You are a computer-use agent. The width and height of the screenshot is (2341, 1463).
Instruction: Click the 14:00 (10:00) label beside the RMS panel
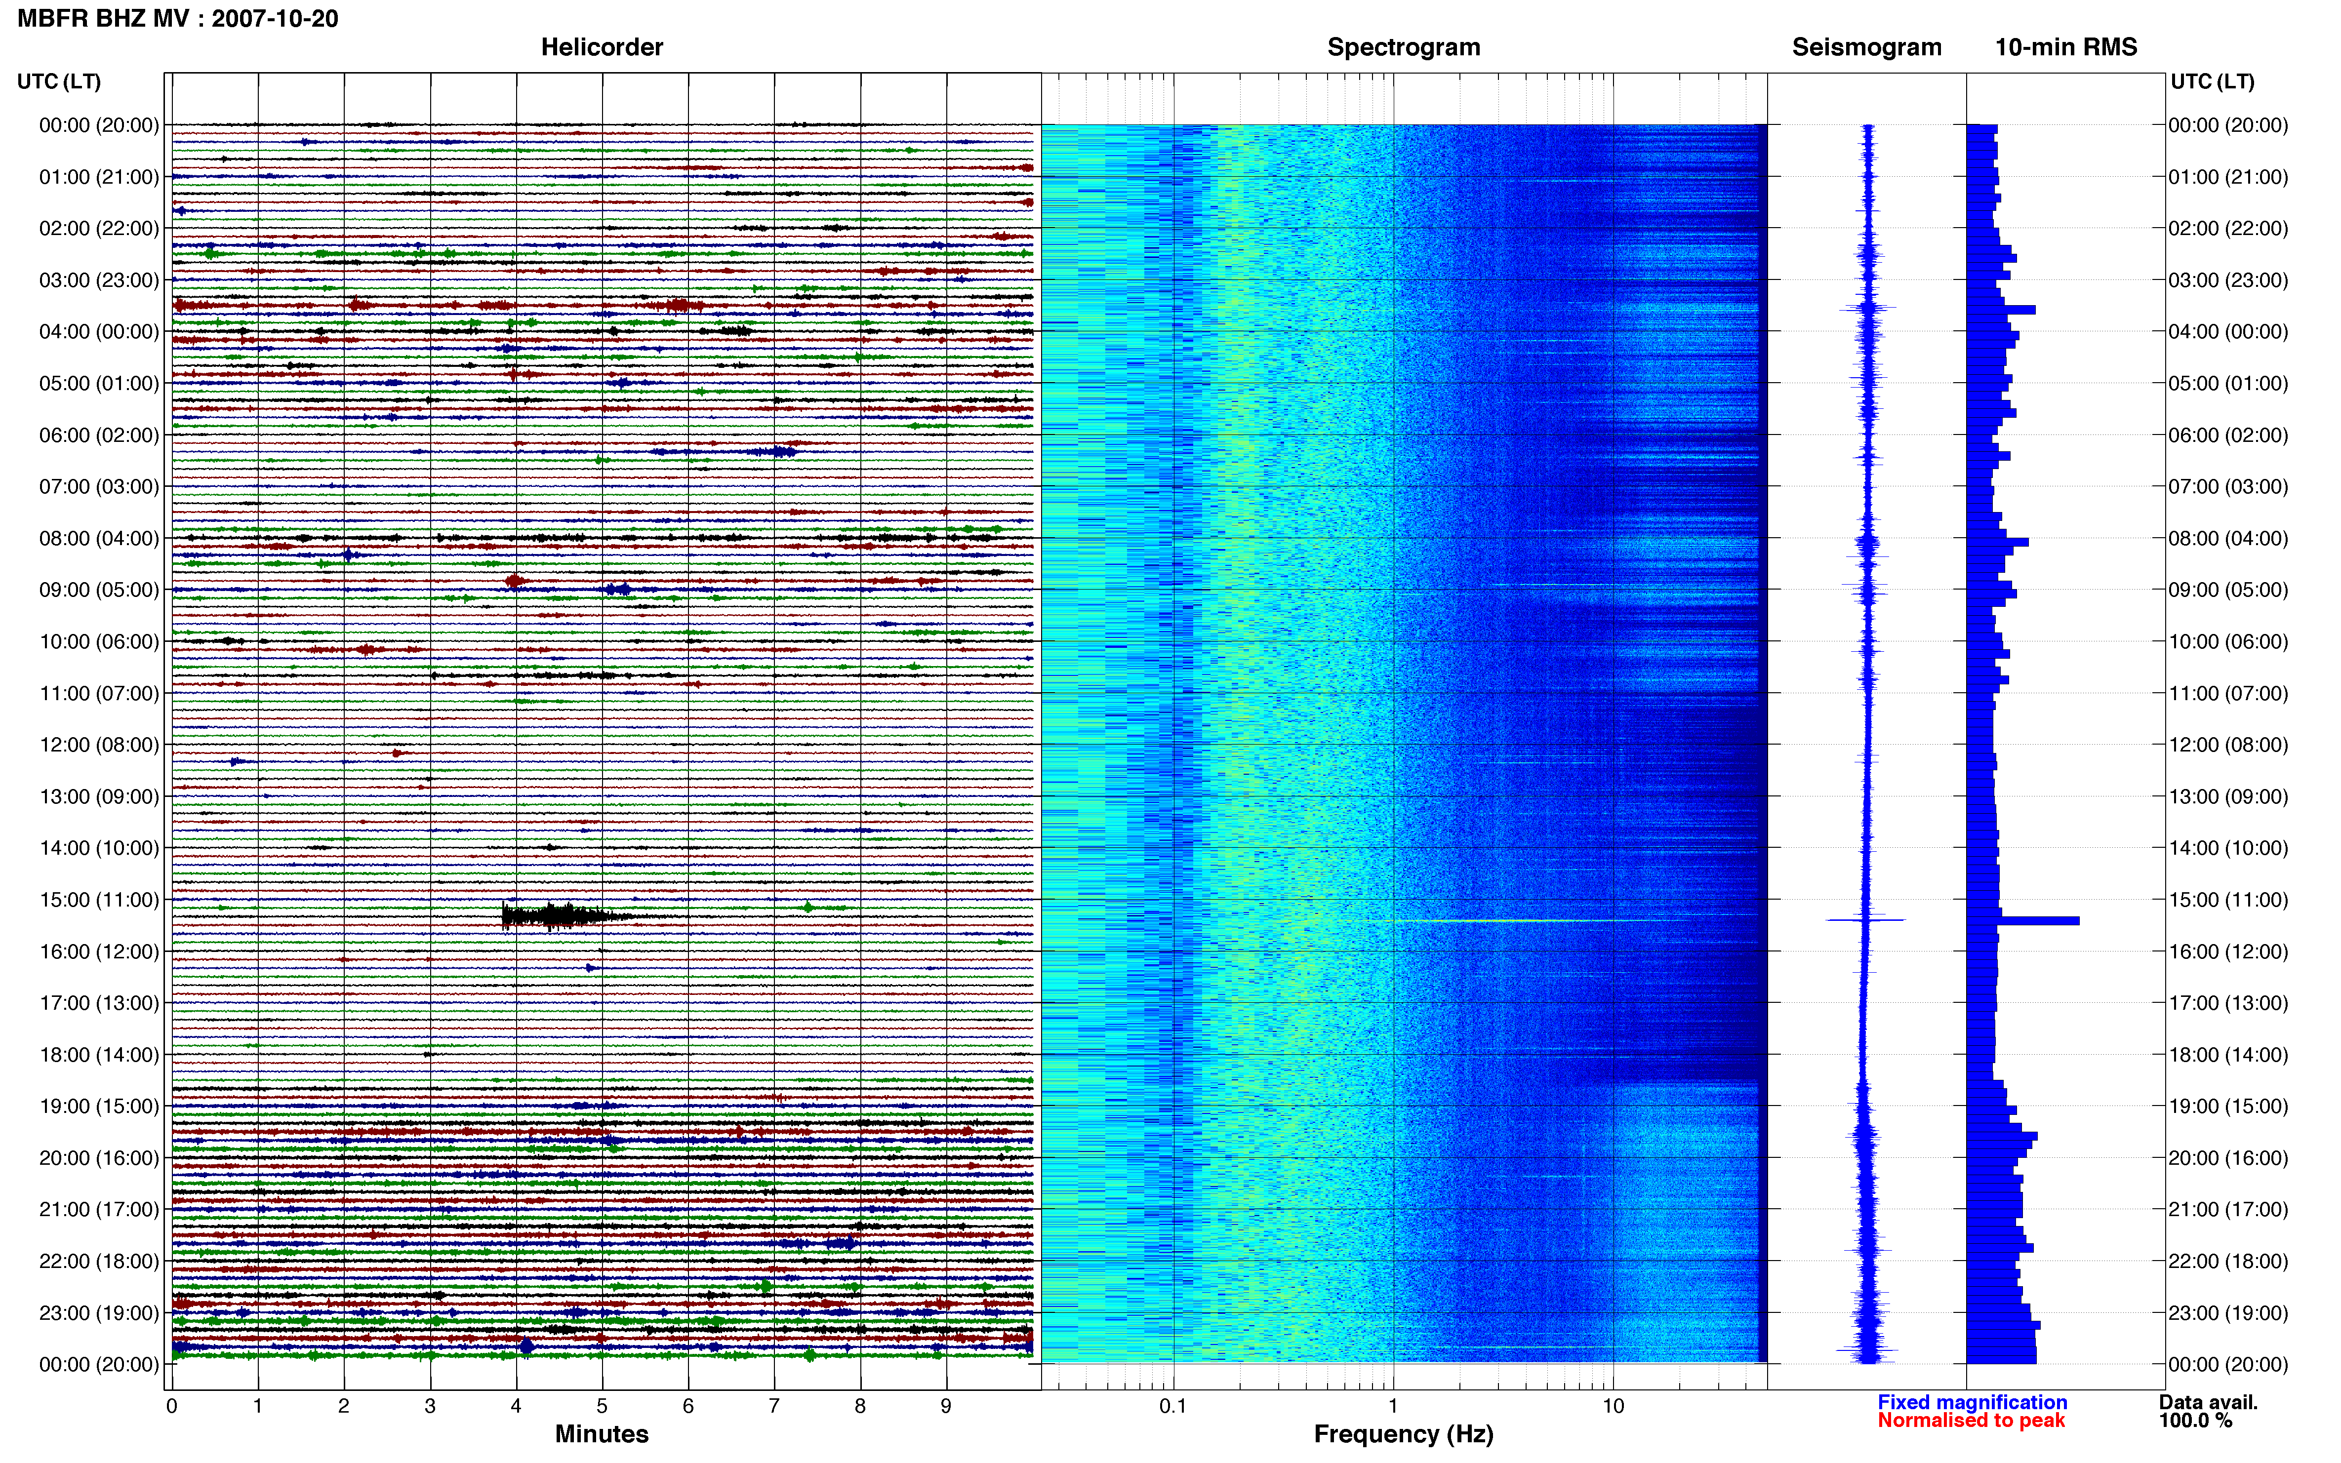point(2228,849)
